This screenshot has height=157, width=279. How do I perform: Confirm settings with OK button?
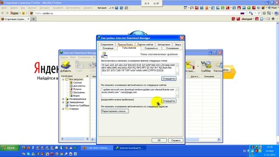click(159, 140)
